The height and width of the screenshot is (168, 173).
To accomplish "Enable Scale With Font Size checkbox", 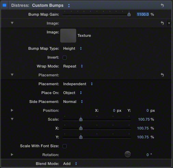I will click(65, 146).
